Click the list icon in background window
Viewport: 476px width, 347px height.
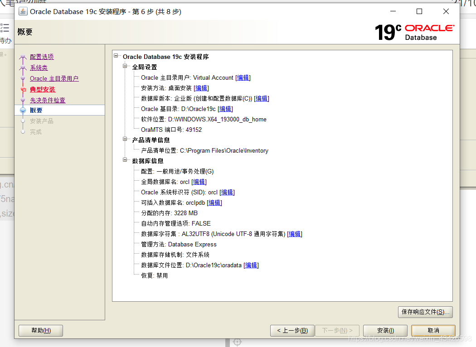[5, 28]
